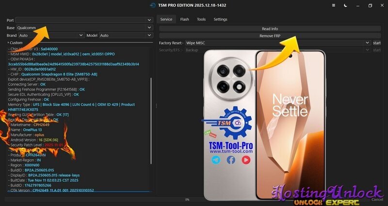388x206 pixels.
Task: Maximize the TSM Pro window
Action: tap(370, 5)
